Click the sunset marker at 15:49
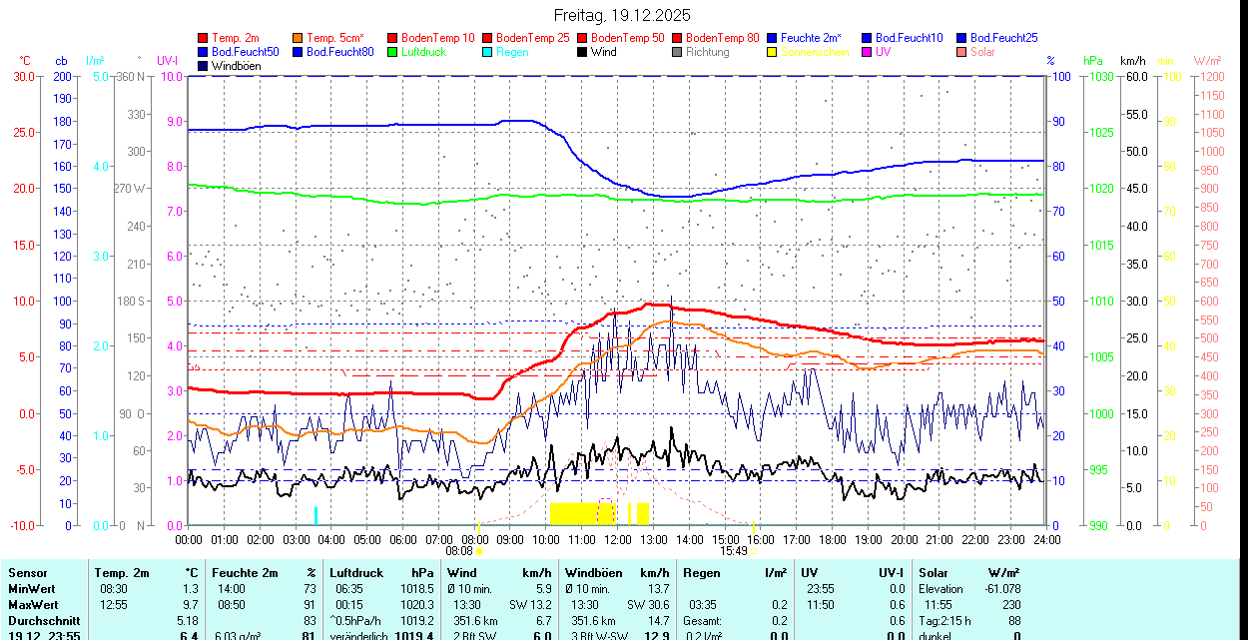Image resolution: width=1248 pixels, height=640 pixels. pyautogui.click(x=752, y=550)
